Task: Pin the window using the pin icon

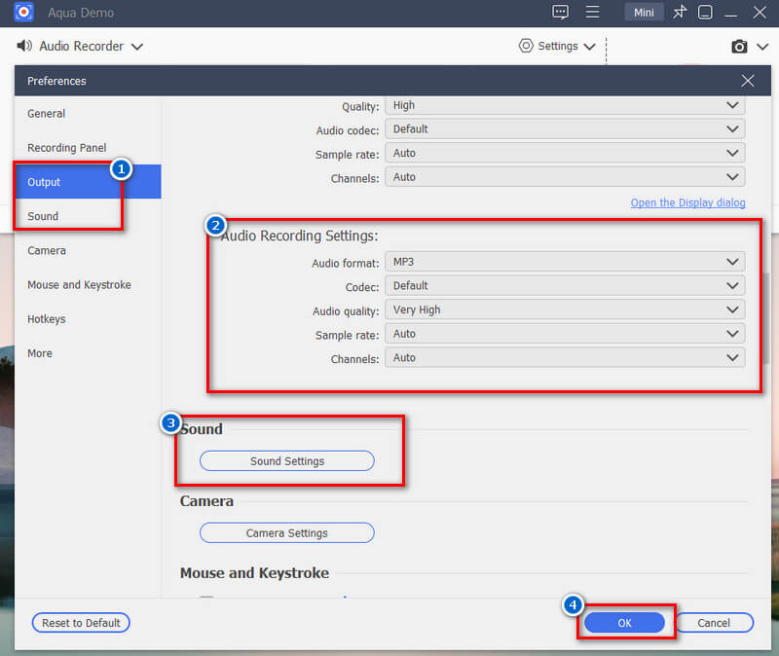Action: coord(680,12)
